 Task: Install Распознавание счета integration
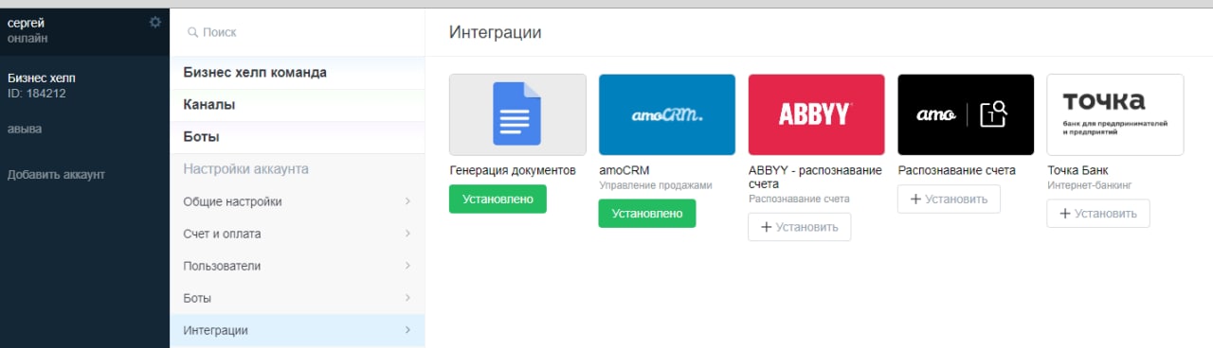tap(949, 200)
